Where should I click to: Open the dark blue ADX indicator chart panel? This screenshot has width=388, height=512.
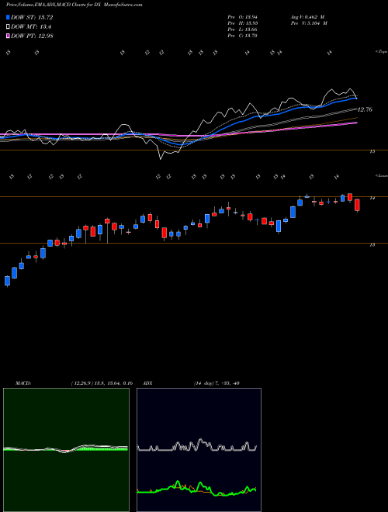[x=199, y=450]
